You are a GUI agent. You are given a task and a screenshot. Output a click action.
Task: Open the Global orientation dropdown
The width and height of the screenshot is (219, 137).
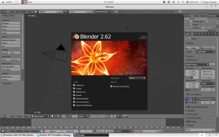(83, 116)
